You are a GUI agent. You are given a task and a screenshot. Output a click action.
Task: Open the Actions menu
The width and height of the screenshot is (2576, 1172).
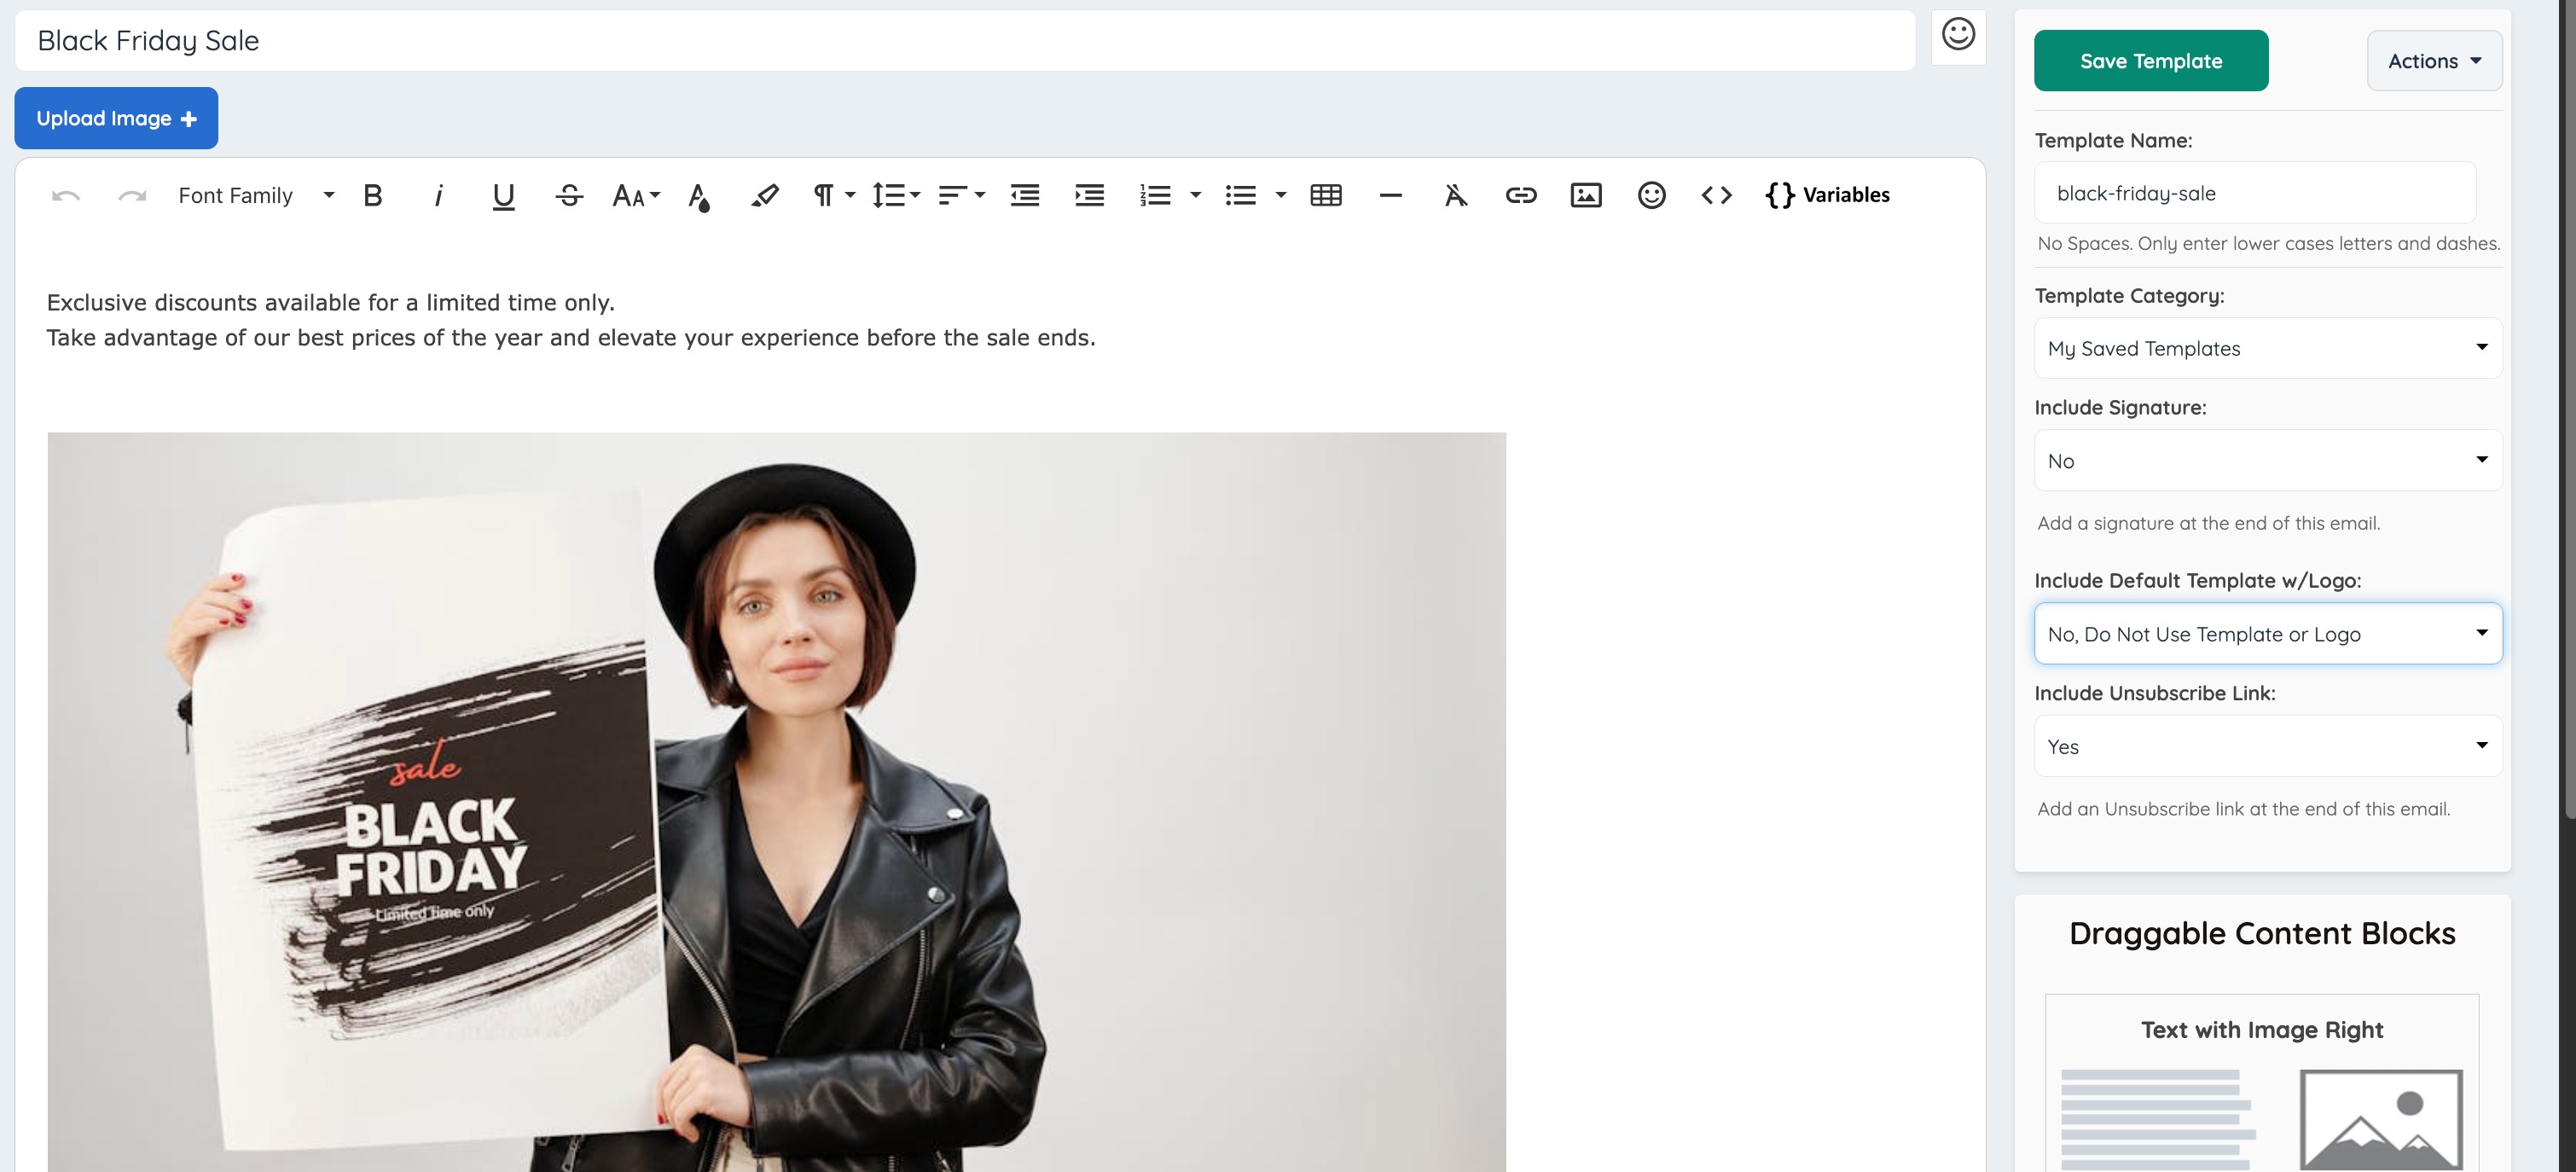[2434, 61]
